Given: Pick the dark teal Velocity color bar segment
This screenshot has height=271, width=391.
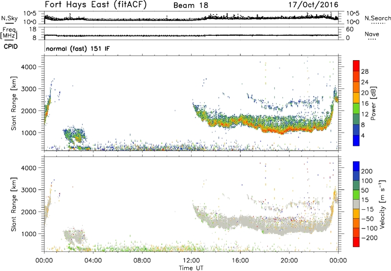Looking at the screenshot, I should (x=356, y=185).
